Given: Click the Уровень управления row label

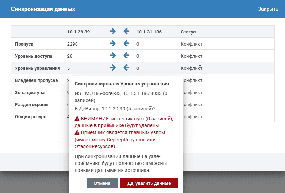Looking at the screenshot, I should pos(37,68).
